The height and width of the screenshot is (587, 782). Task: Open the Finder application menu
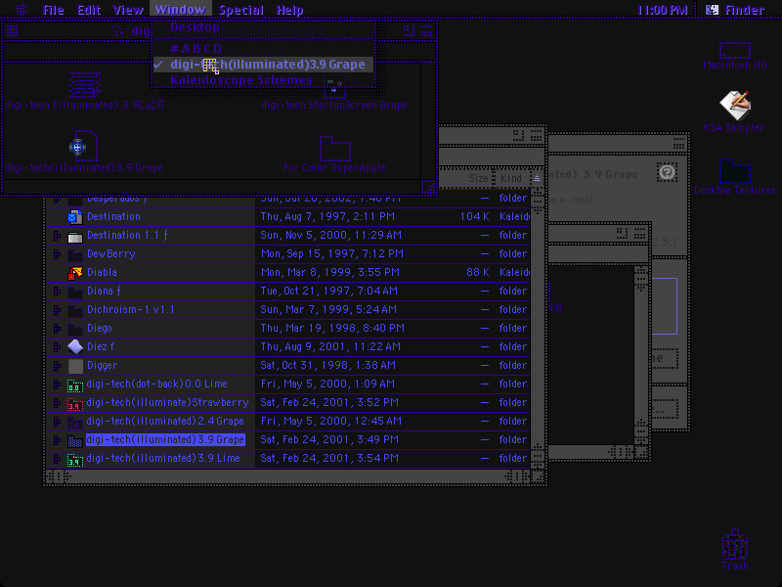(x=736, y=10)
